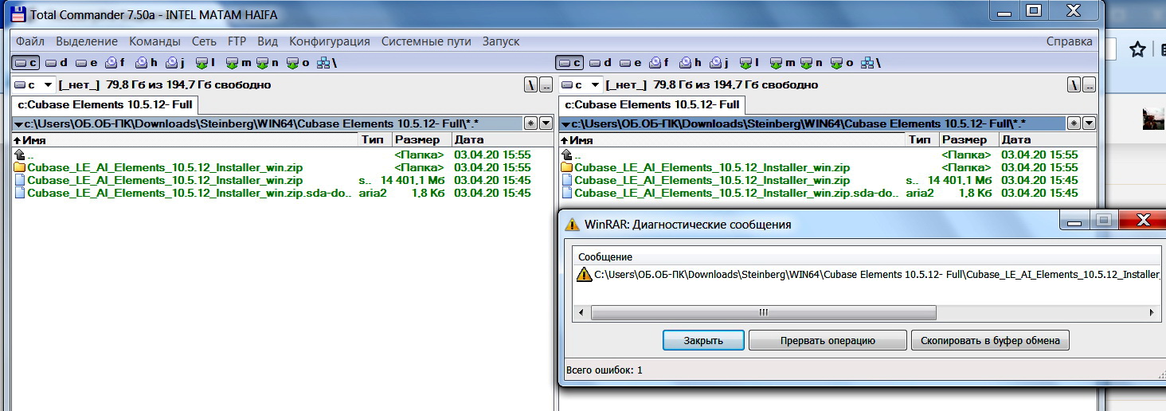
Task: Open network drive n in left drive bar
Action: (267, 62)
